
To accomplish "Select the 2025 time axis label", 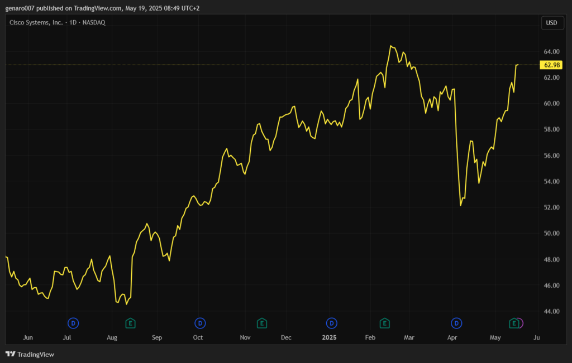I will point(329,337).
